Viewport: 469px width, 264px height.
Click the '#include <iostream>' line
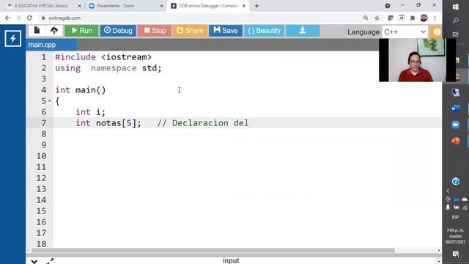point(103,57)
